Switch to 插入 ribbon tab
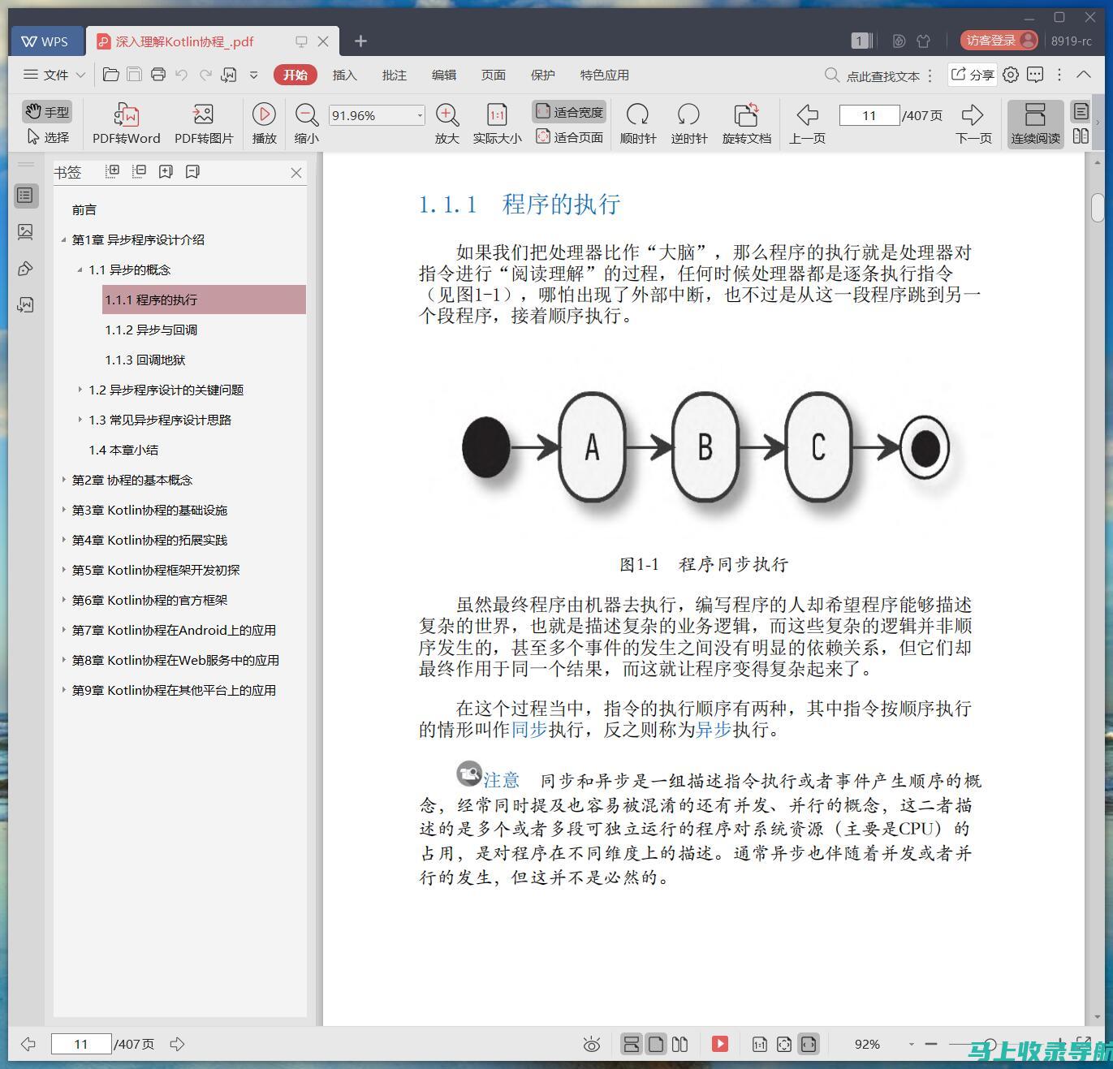 coord(344,75)
